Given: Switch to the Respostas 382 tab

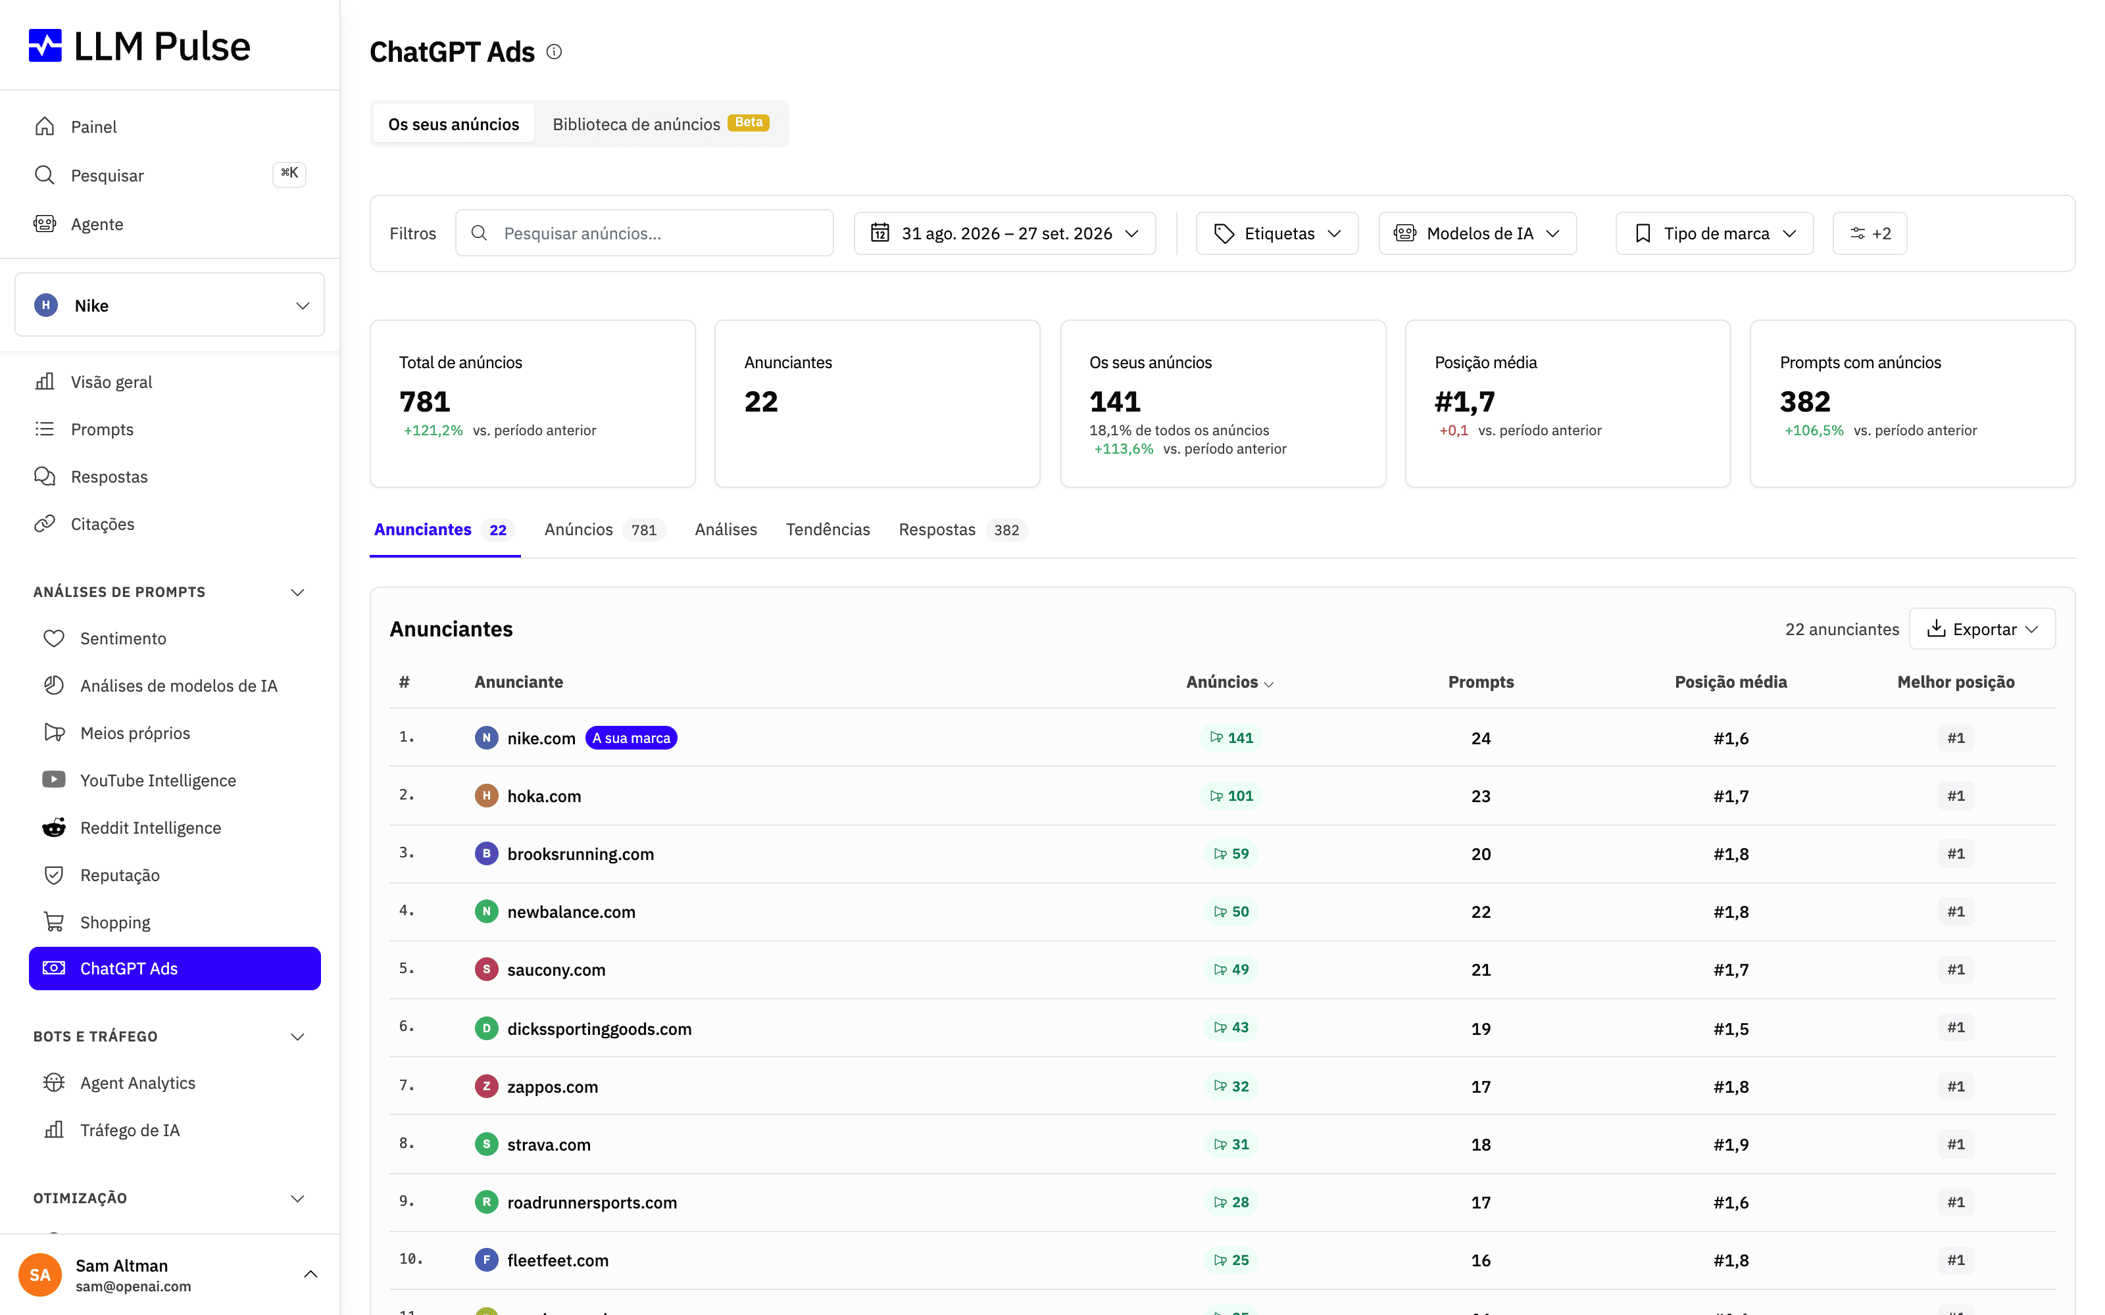Looking at the screenshot, I should [963, 530].
